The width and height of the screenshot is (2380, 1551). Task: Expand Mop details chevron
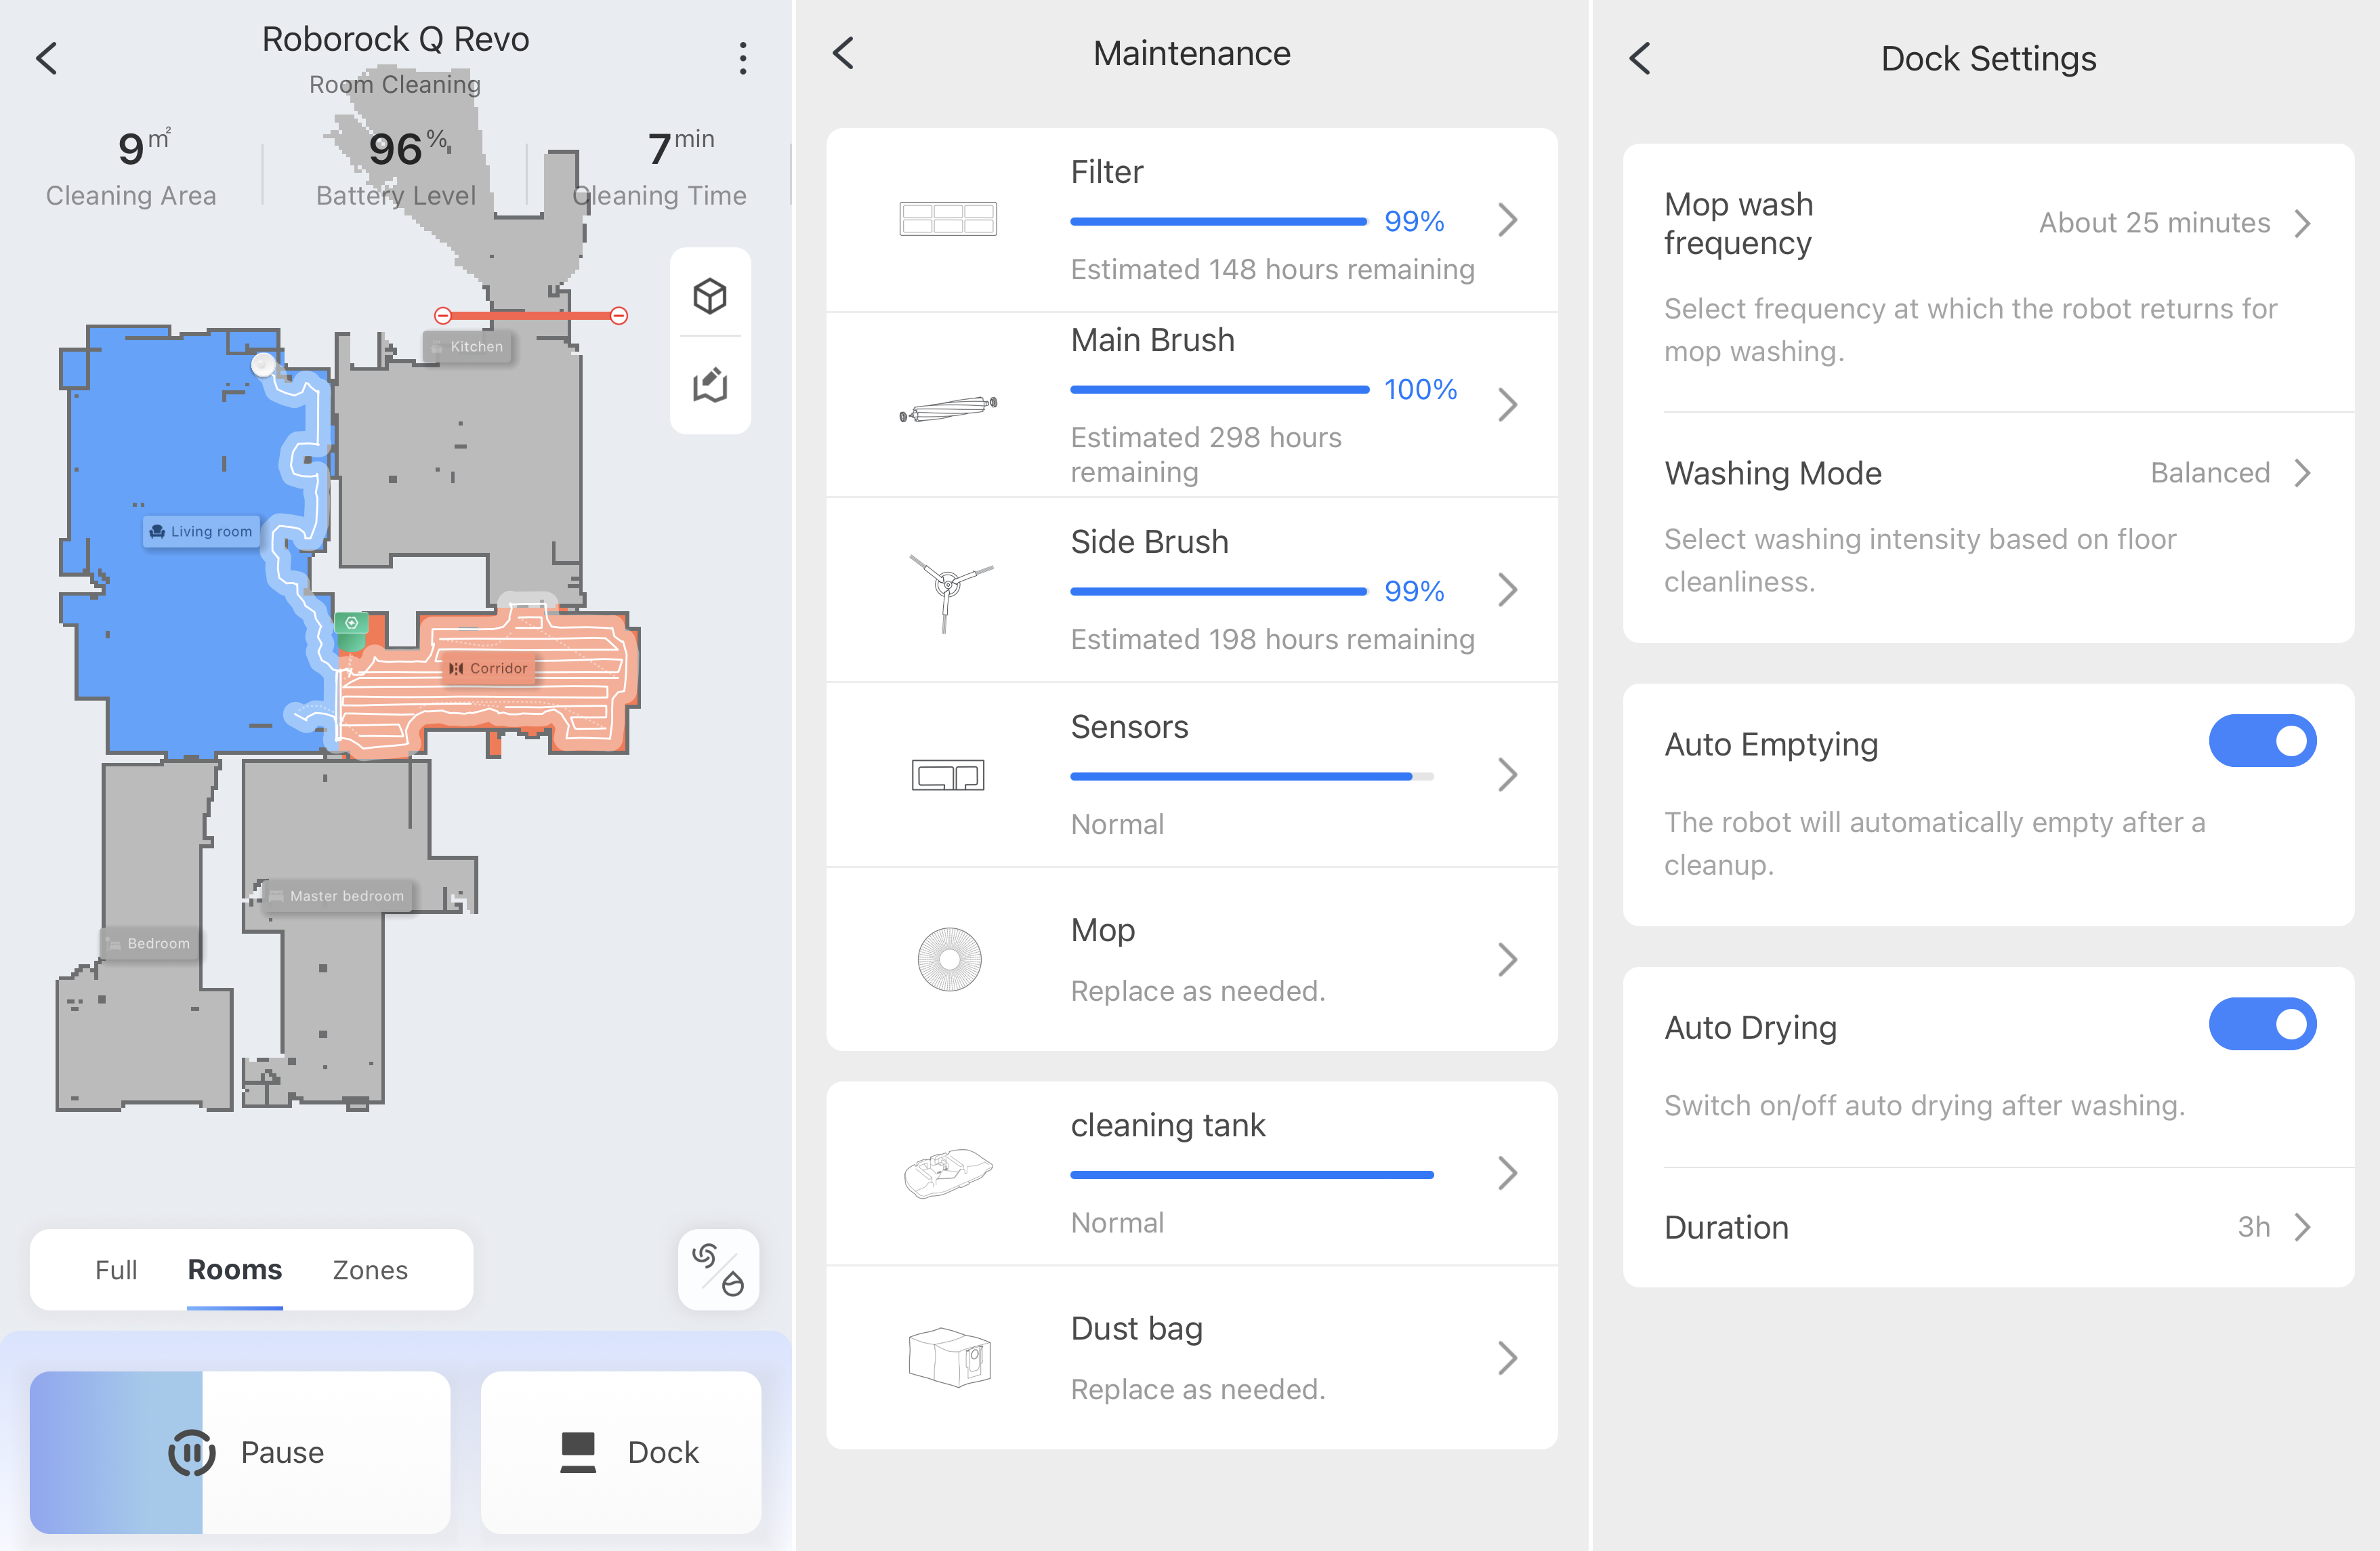coord(1508,959)
